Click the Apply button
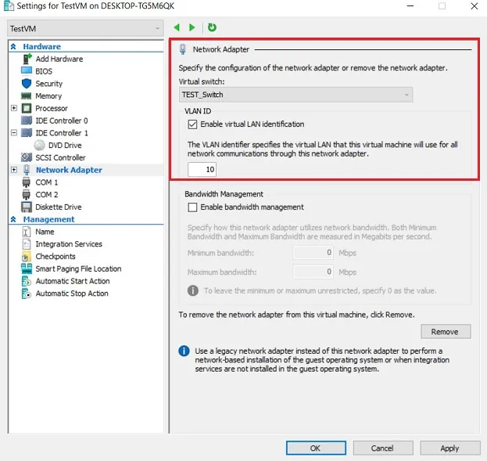The image size is (487, 461). tap(449, 448)
